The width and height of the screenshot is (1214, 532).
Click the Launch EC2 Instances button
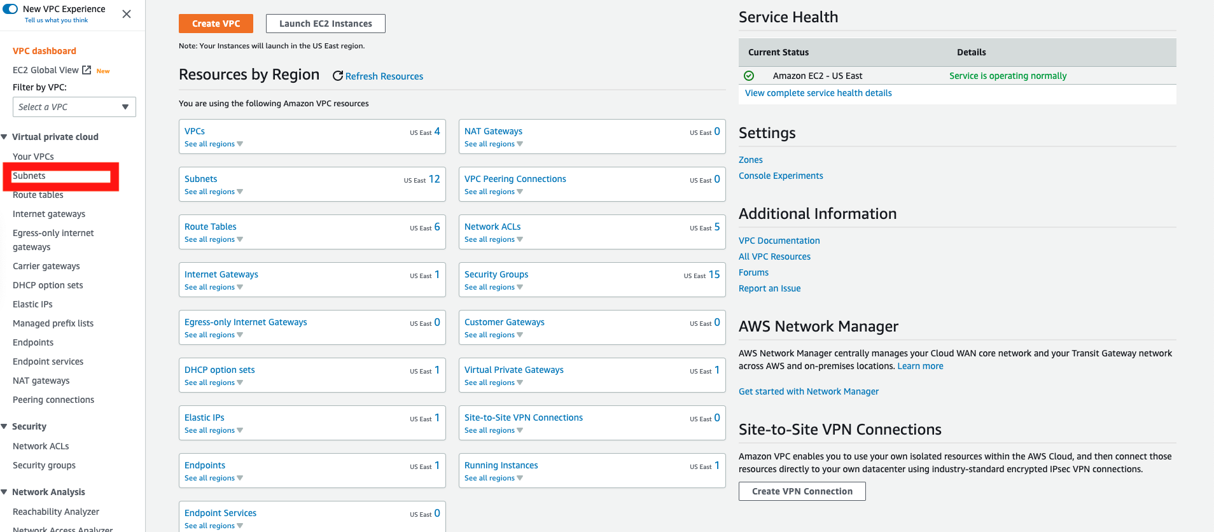pyautogui.click(x=326, y=24)
